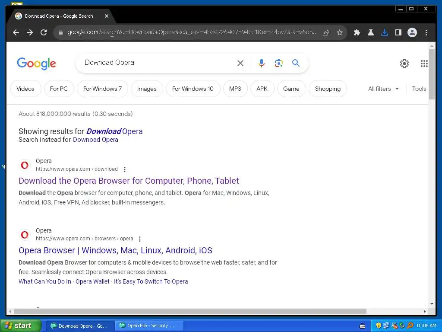
Task: Open options for opera.com download result
Action: tap(125, 169)
